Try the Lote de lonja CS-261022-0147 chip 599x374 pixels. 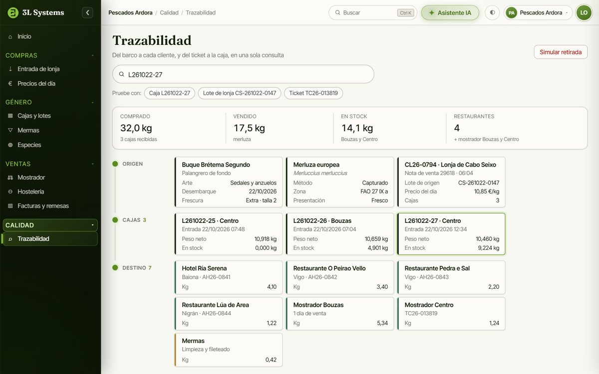[240, 93]
